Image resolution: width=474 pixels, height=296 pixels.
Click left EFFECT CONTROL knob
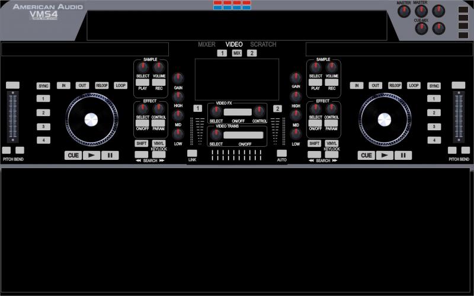pyautogui.click(x=158, y=109)
